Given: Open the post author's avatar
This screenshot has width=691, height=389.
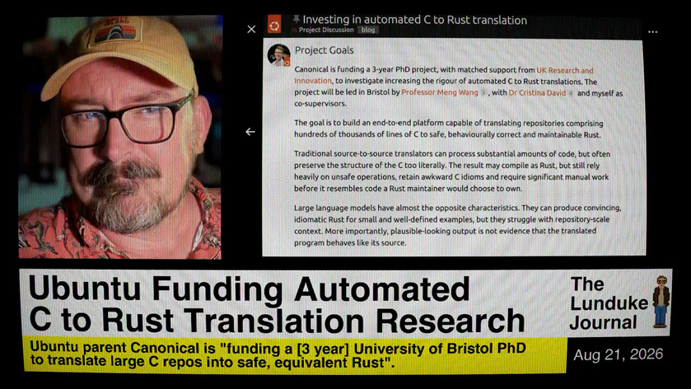Looking at the screenshot, I should coord(278,55).
